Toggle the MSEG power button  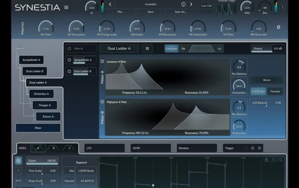pyautogui.click(x=18, y=160)
